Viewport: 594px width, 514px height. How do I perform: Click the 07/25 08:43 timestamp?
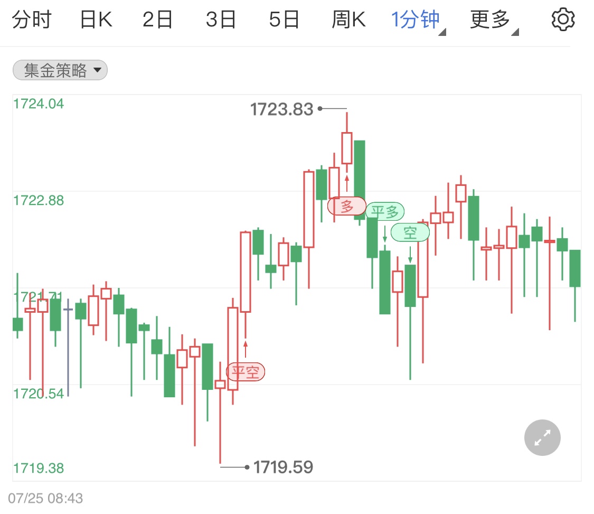coord(45,498)
